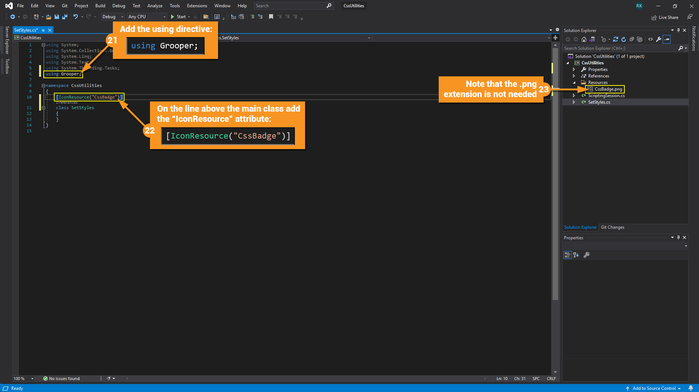Click the Sync with Active Document icon

[x=615, y=39]
